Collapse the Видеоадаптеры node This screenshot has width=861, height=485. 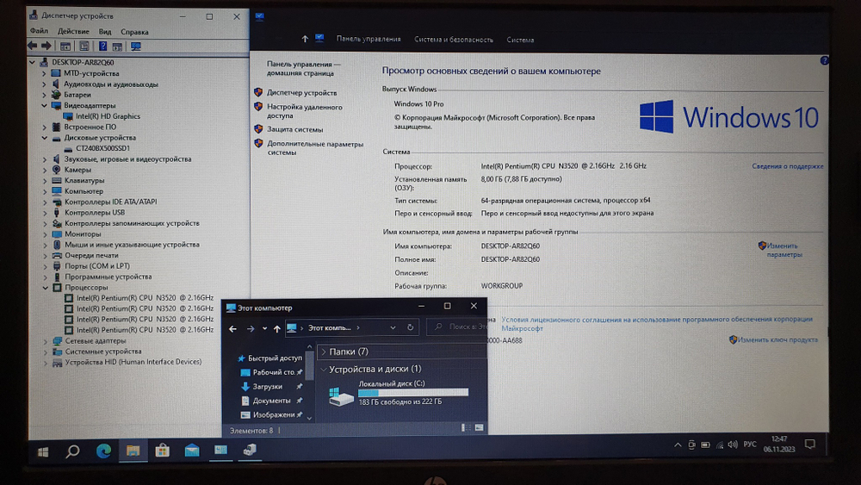coord(44,105)
